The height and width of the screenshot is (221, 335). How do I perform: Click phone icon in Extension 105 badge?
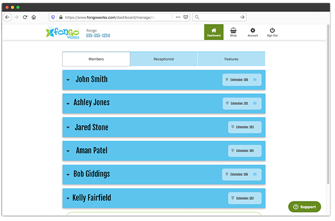pyautogui.click(x=233, y=151)
